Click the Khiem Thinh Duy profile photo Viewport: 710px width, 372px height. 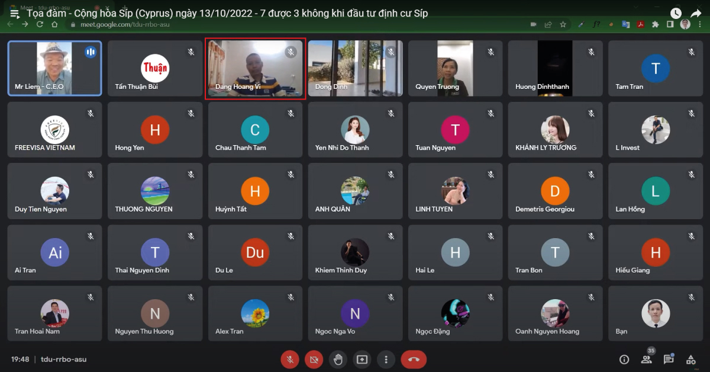pos(355,252)
